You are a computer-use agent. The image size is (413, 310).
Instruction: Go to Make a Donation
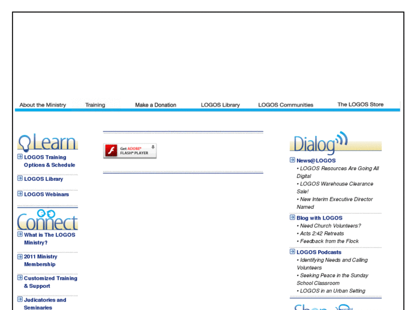[156, 105]
